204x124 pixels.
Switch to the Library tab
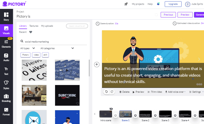coord(23,26)
